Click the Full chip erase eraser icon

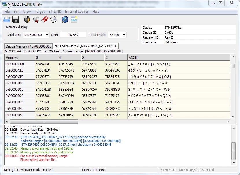(x=45, y=19)
